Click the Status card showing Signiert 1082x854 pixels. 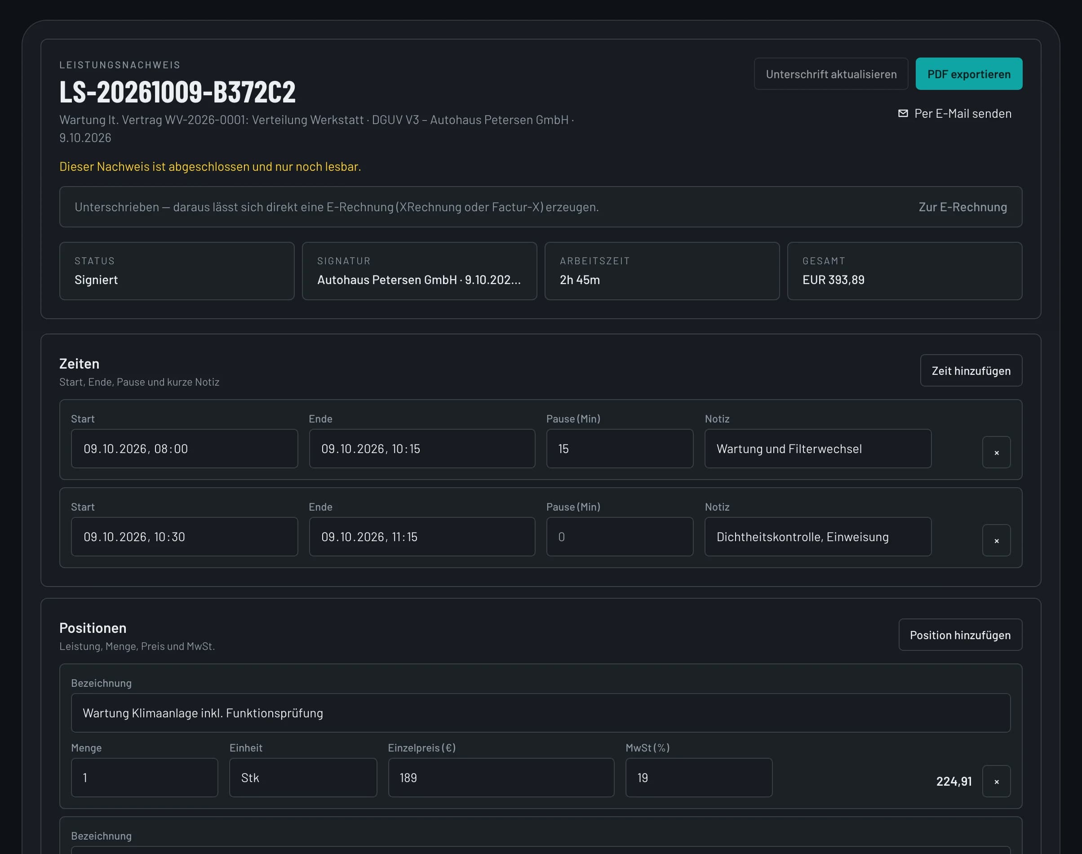point(177,271)
